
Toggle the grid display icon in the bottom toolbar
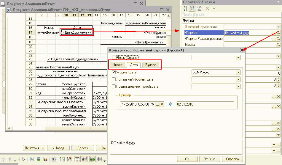pos(77,159)
